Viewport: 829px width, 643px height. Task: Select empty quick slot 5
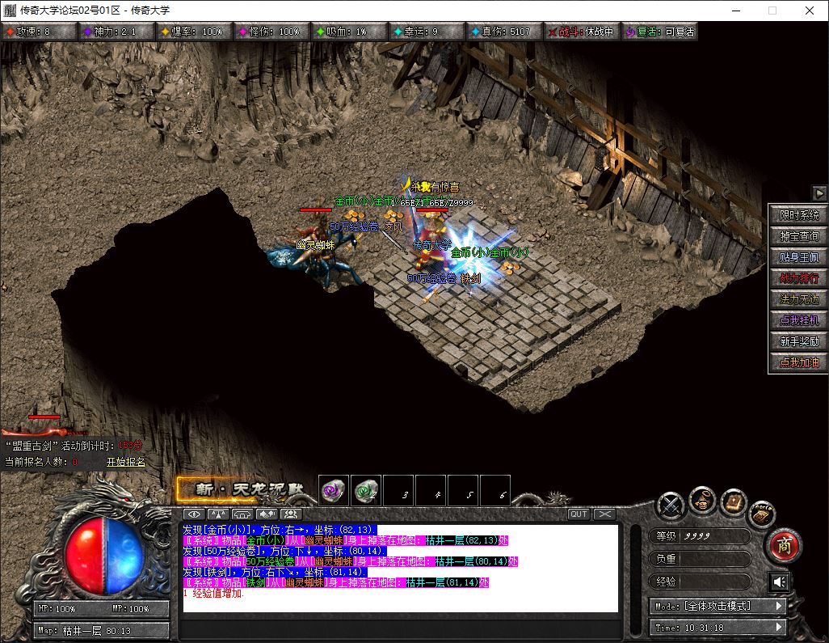(463, 491)
